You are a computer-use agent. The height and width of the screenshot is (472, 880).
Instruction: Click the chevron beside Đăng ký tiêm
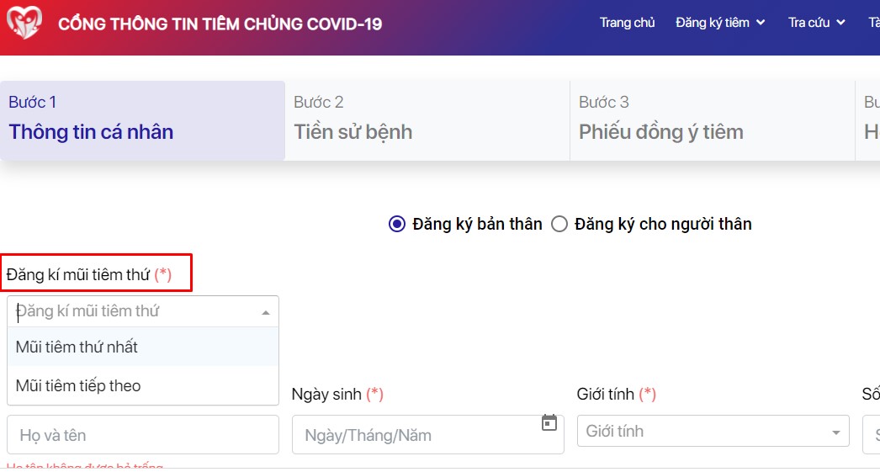point(761,23)
